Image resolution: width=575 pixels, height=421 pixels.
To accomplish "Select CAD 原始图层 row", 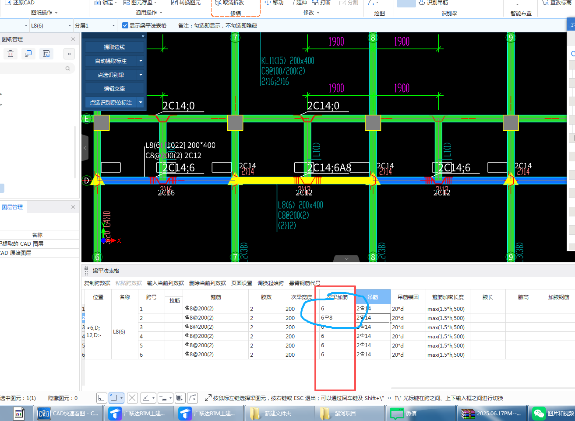I will pyautogui.click(x=39, y=253).
